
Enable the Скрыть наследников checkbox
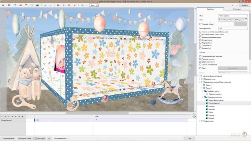[x=200, y=65]
